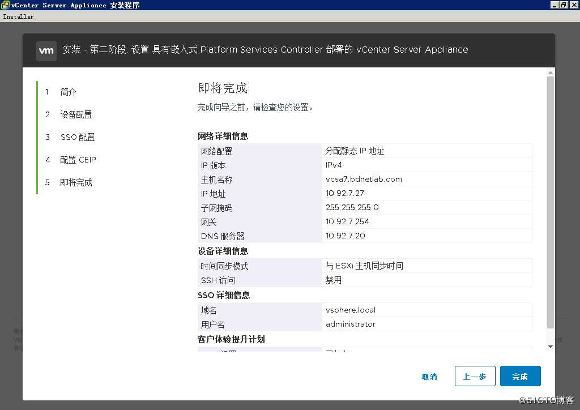Image resolution: width=580 pixels, height=410 pixels.
Task: Click 与 ESXi 主机同步时间 value
Action: (364, 266)
